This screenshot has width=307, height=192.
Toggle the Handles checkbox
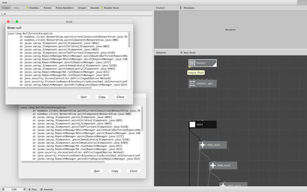coord(27,8)
